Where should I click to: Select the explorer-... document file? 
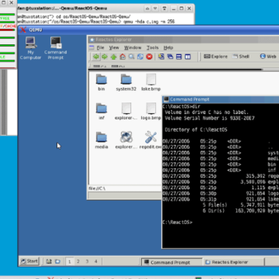[x=126, y=112]
